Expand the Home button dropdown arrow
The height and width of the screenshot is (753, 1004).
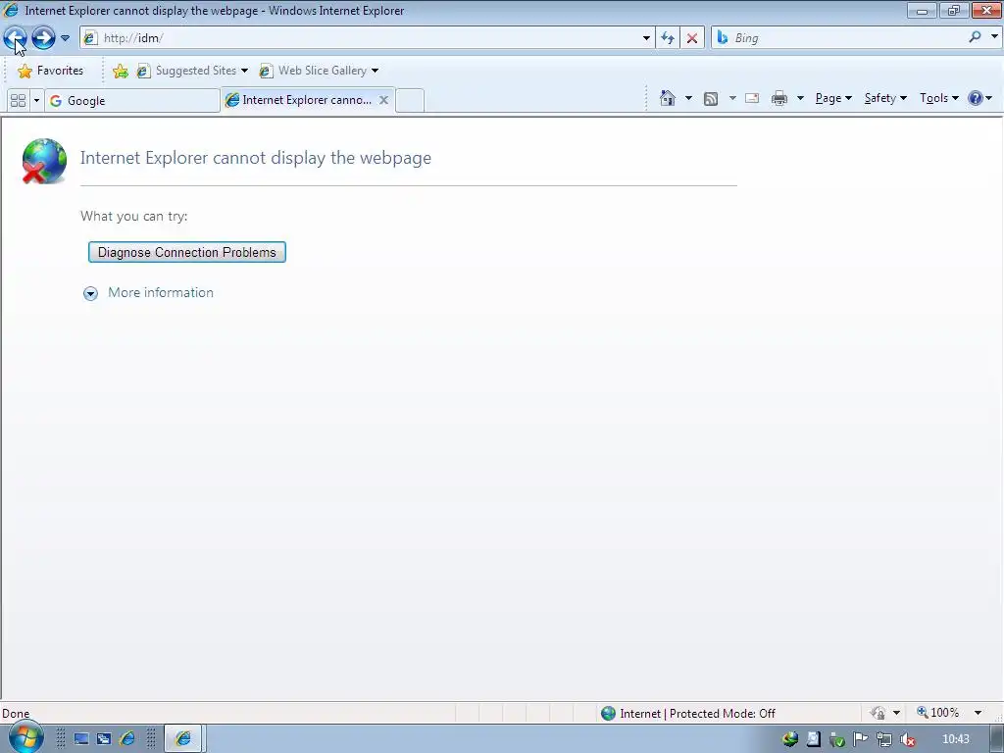(x=688, y=98)
